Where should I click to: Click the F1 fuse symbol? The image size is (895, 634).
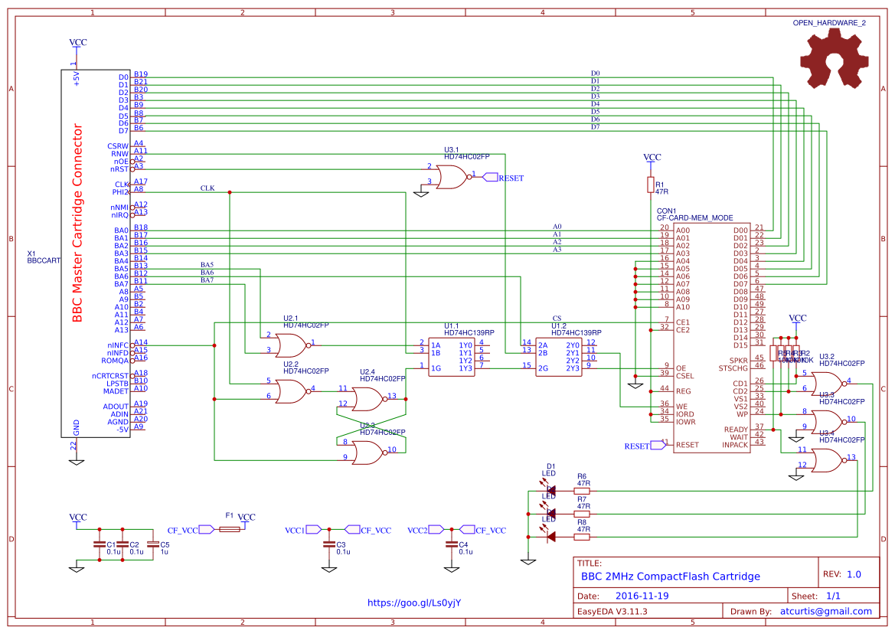click(x=229, y=529)
